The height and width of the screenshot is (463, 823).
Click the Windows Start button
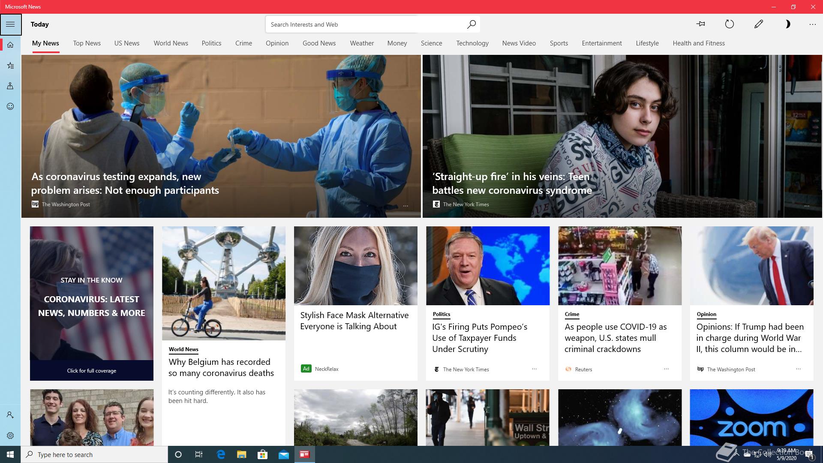pos(10,454)
